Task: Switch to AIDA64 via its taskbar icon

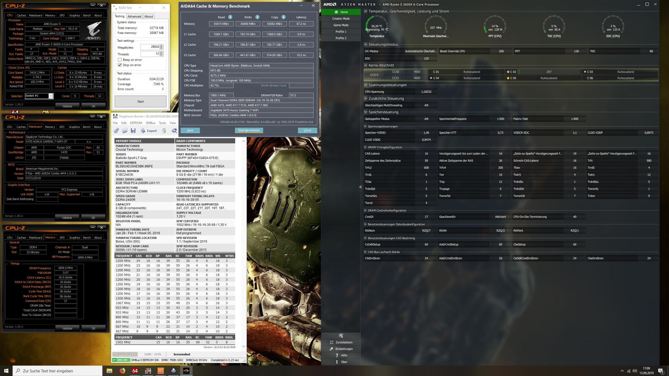Action: click(135, 371)
